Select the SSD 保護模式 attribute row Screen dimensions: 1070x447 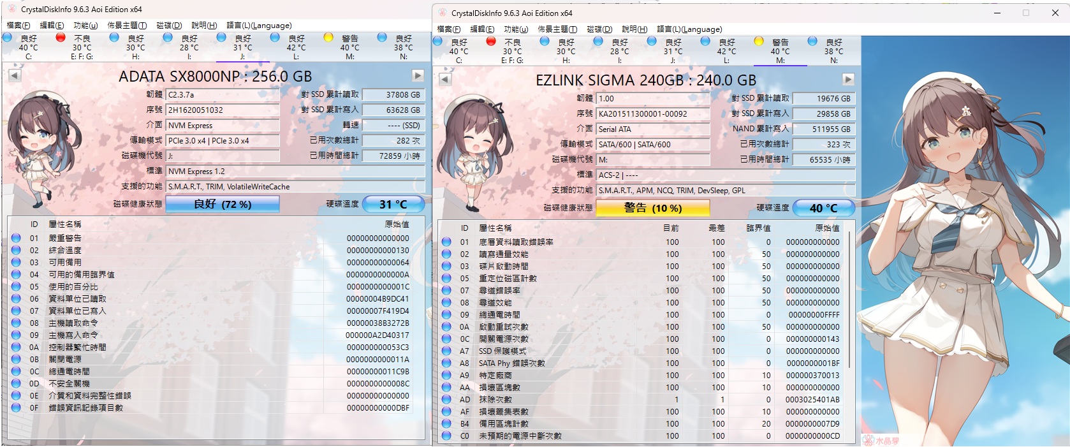638,351
